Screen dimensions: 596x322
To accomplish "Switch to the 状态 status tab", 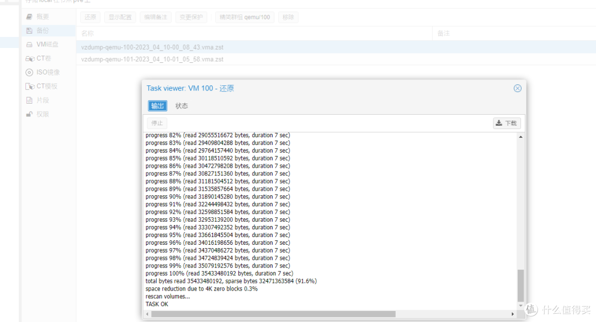I will coord(182,106).
